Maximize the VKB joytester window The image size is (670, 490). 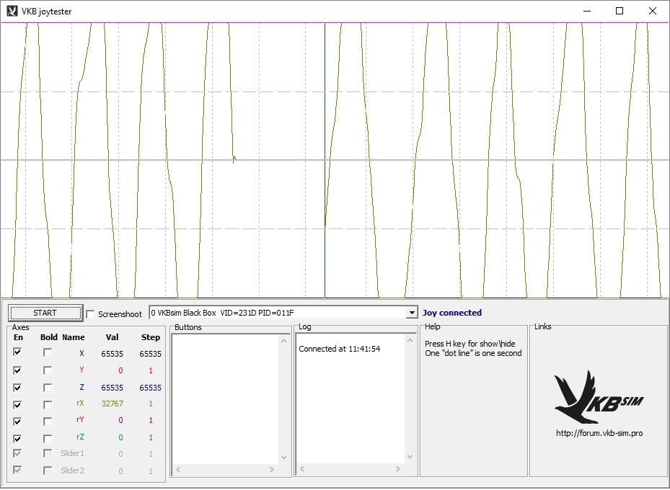pyautogui.click(x=619, y=11)
